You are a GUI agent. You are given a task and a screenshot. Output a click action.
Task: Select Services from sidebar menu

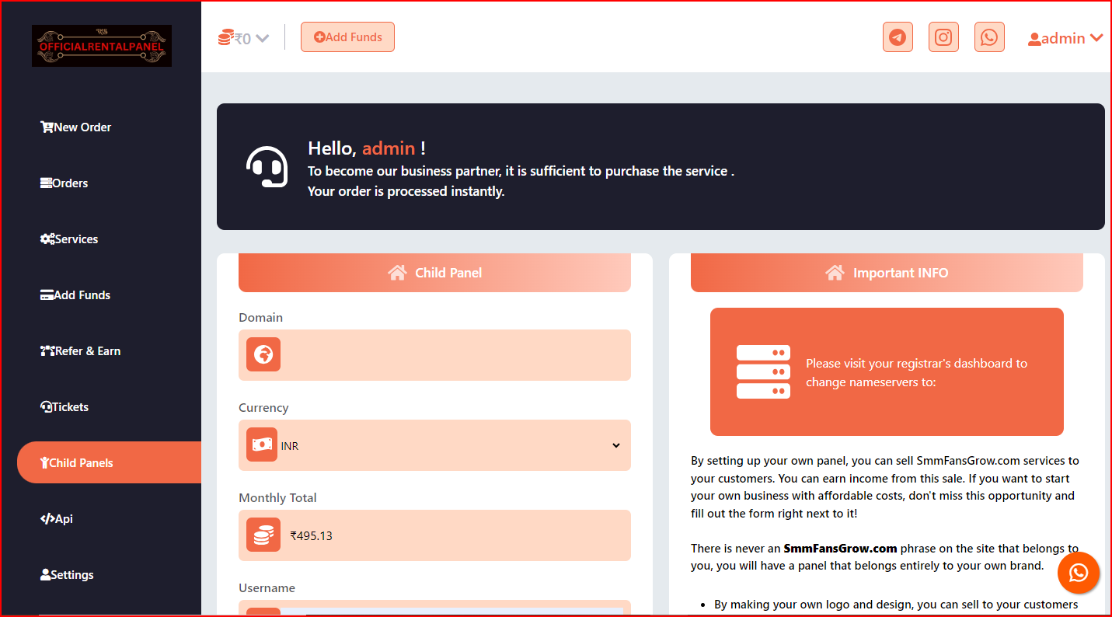pyautogui.click(x=69, y=239)
